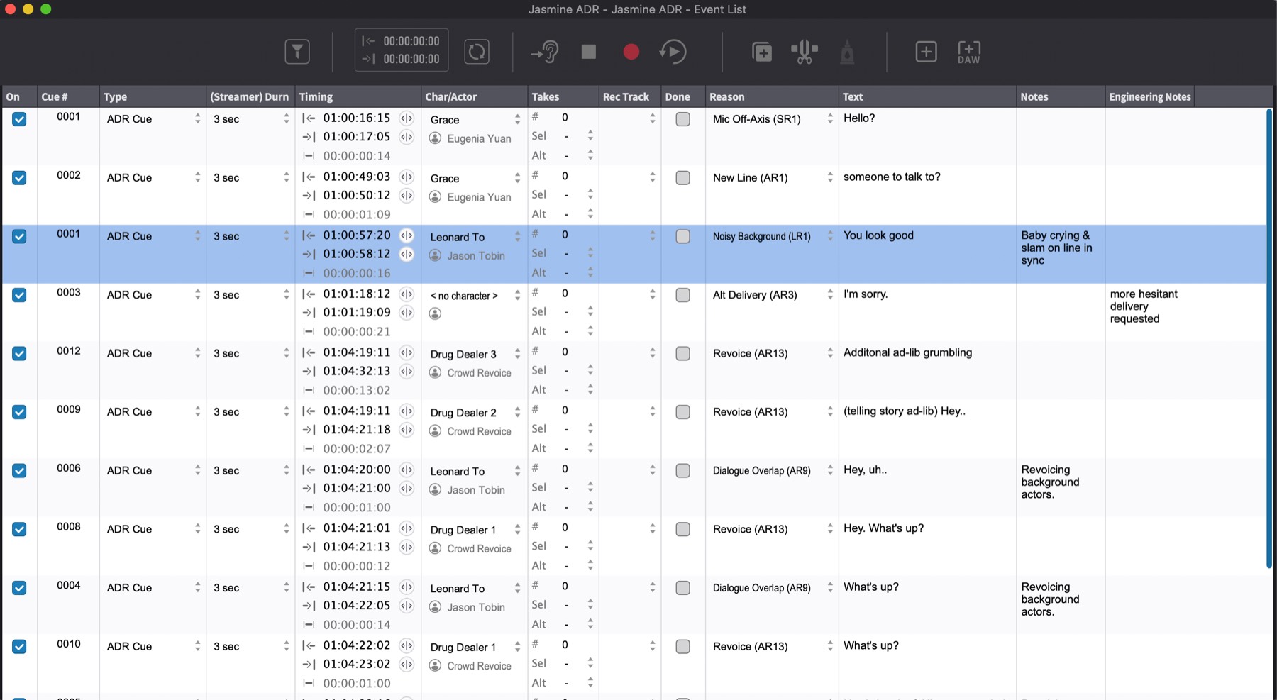Click the duration 00:00:13:02 for cue 0012
This screenshot has height=700, width=1277.
pyautogui.click(x=356, y=390)
